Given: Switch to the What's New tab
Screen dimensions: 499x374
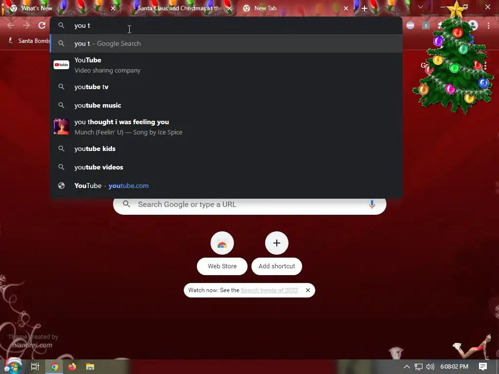Looking at the screenshot, I should [60, 8].
